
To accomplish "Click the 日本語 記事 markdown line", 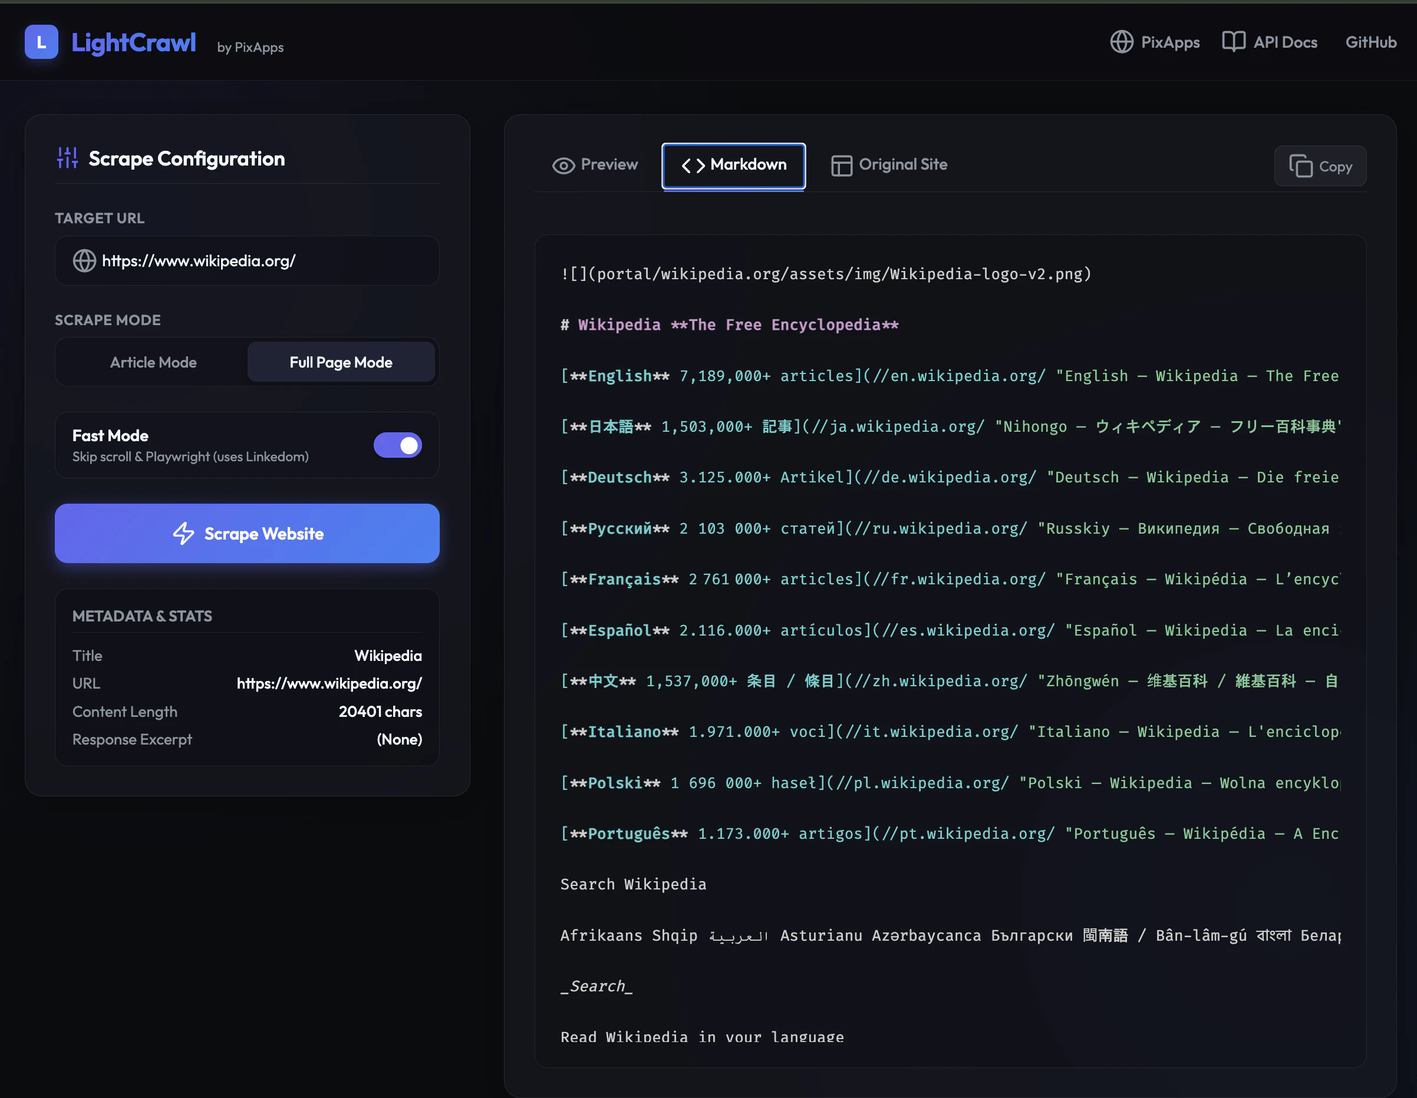I will (x=950, y=426).
